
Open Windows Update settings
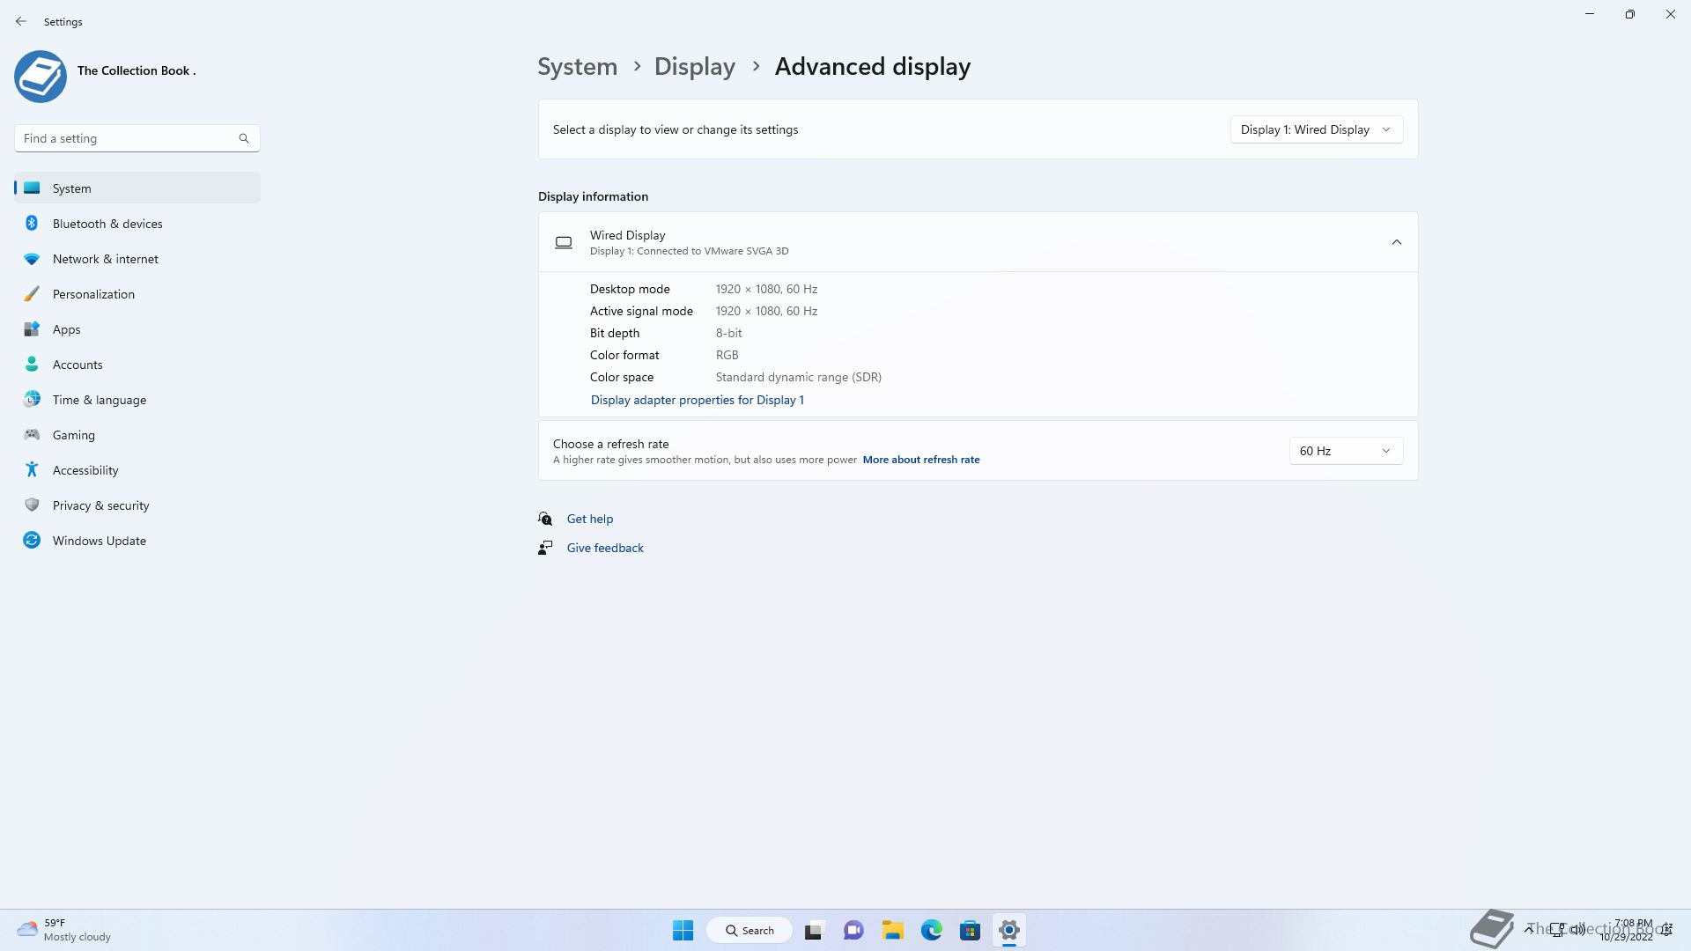click(x=99, y=541)
